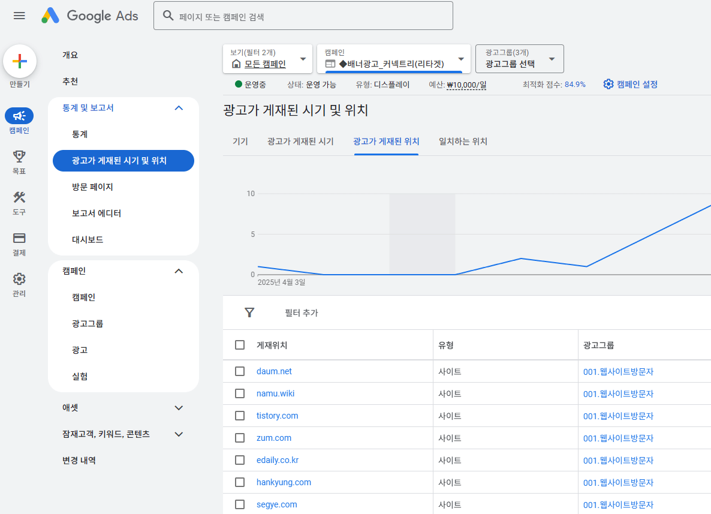Tick the hankyung.com row checkbox
This screenshot has height=514, width=711.
240,482
